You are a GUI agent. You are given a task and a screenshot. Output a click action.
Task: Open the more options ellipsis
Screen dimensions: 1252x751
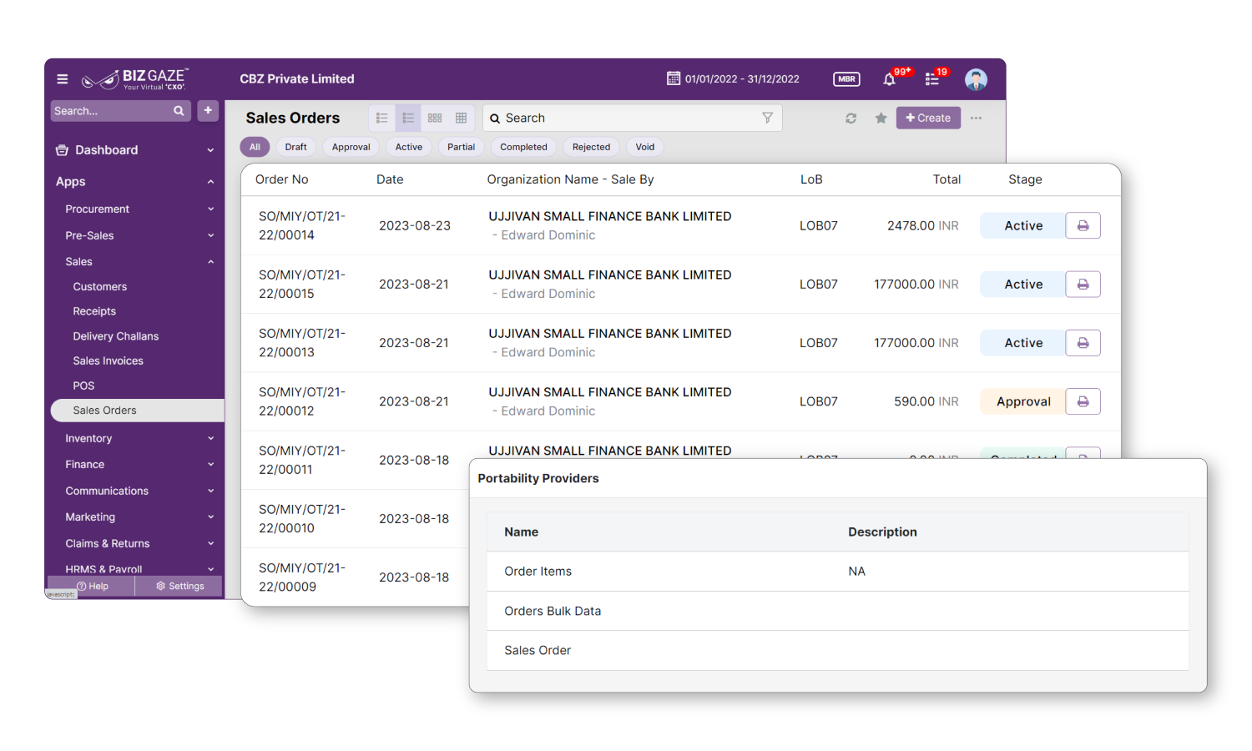(x=976, y=118)
